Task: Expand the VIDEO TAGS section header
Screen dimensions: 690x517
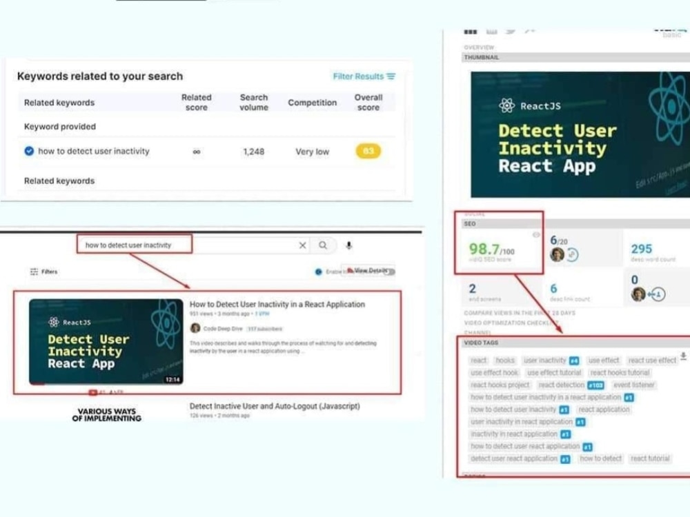Action: [x=575, y=343]
